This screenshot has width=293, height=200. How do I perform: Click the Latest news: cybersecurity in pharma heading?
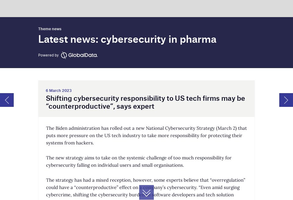(x=127, y=39)
